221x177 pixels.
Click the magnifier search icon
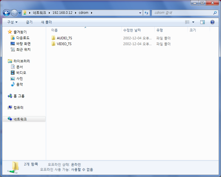tap(215, 13)
